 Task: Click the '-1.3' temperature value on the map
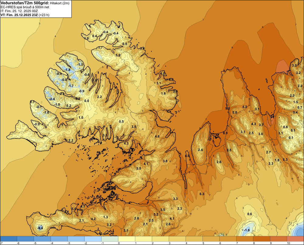tap(80, 65)
